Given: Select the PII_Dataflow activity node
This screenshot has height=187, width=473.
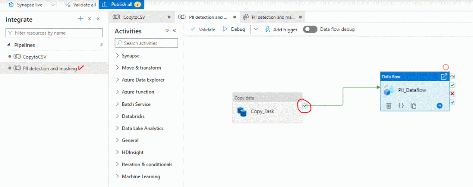Looking at the screenshot, I should pos(415,92).
